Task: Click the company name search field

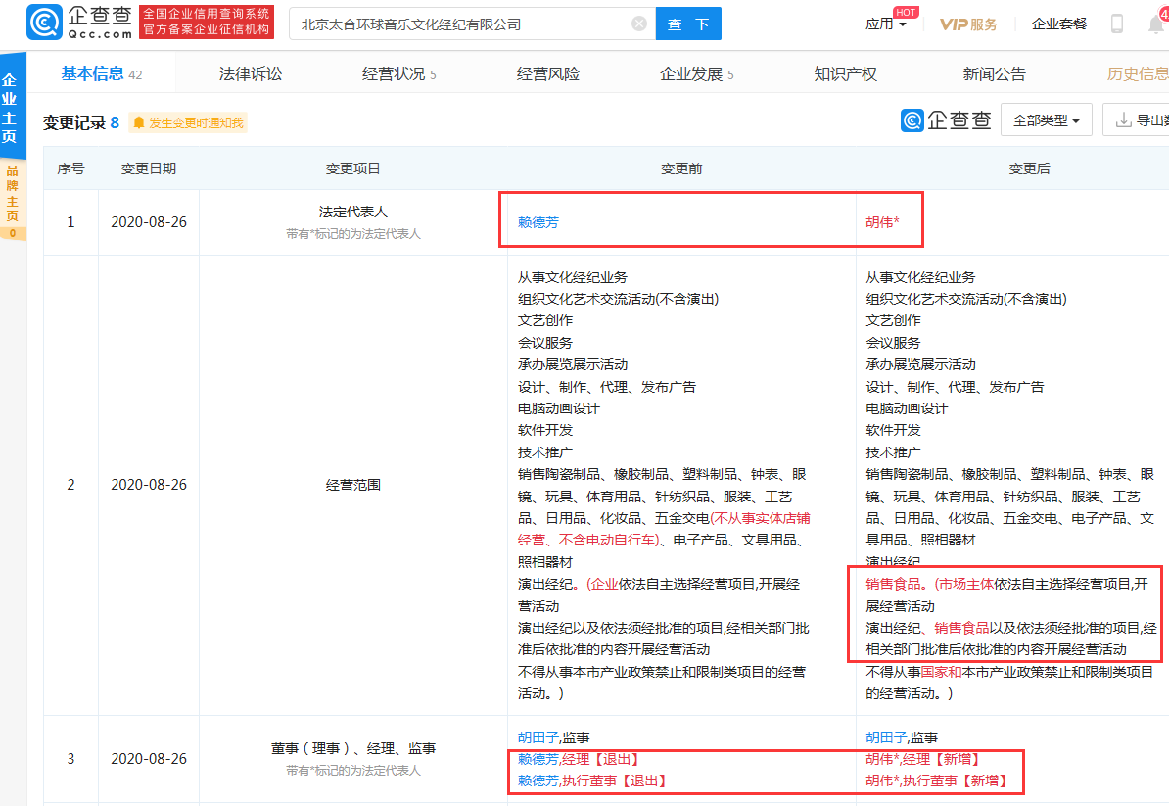Action: pyautogui.click(x=473, y=24)
